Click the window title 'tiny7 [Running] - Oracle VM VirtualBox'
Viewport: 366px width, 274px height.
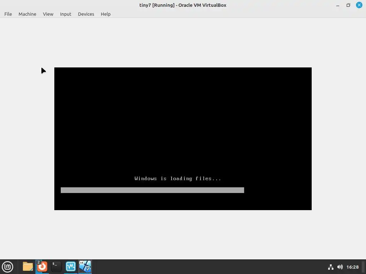pos(183,5)
